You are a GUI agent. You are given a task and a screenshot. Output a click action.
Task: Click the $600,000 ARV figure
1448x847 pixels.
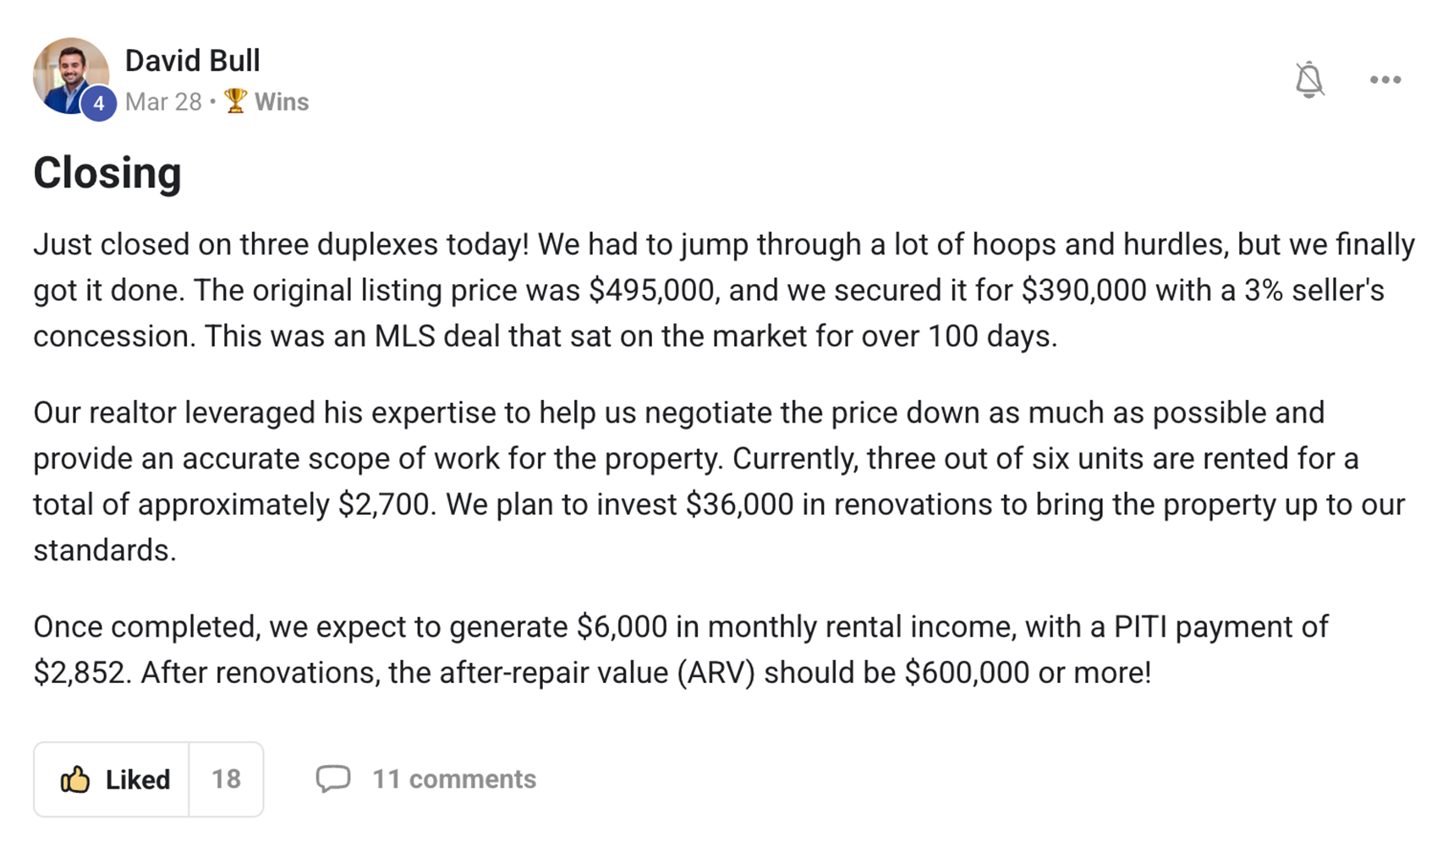(x=967, y=673)
